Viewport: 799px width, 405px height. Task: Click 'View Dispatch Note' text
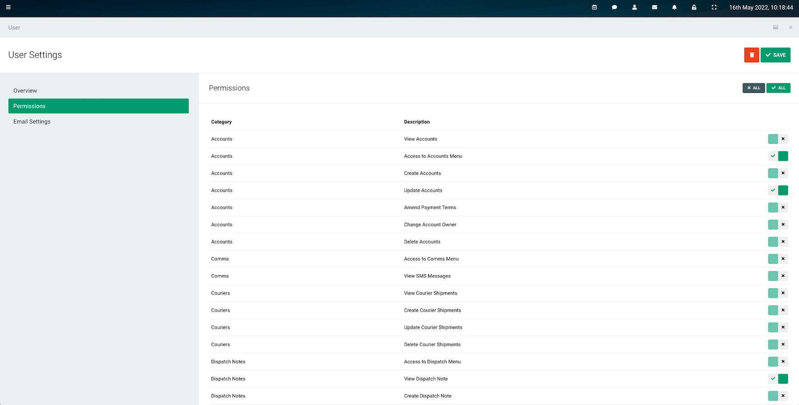426,379
